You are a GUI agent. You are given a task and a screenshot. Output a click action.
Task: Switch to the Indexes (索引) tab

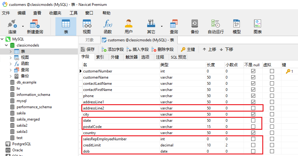tap(100, 57)
